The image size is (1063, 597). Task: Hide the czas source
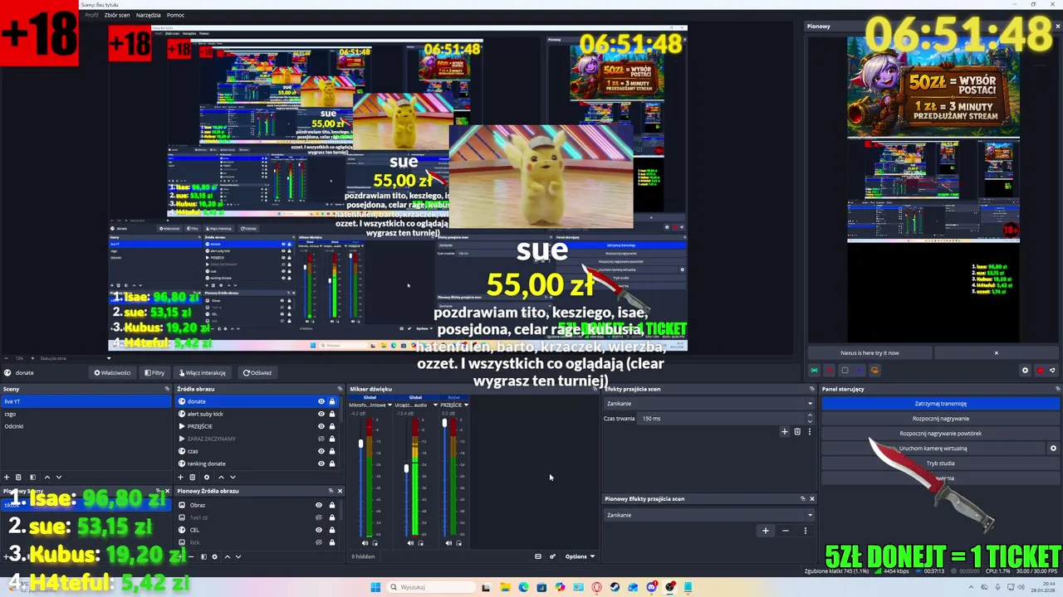point(321,451)
